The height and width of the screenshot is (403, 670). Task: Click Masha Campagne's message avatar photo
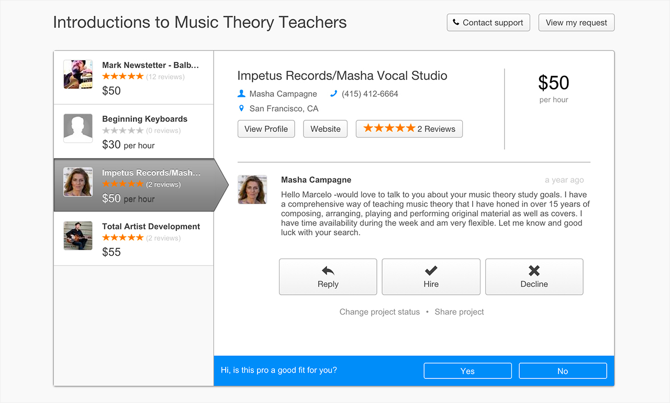252,189
